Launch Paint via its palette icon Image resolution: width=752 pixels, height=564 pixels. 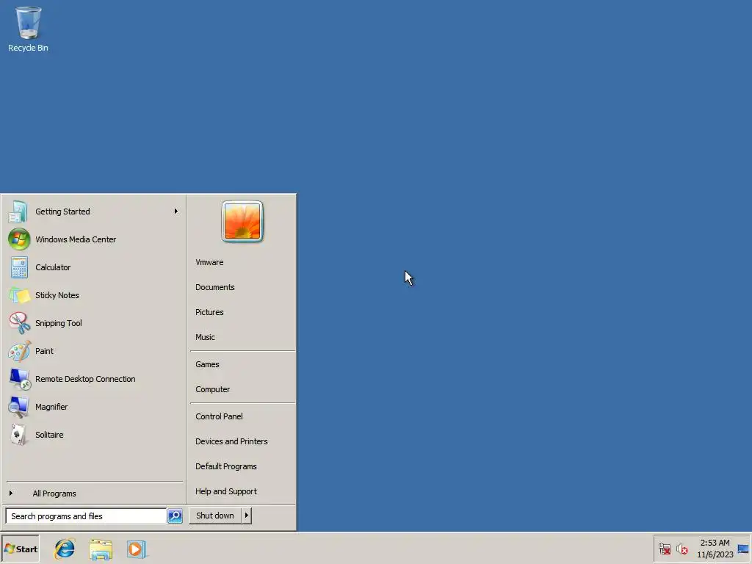pyautogui.click(x=18, y=351)
